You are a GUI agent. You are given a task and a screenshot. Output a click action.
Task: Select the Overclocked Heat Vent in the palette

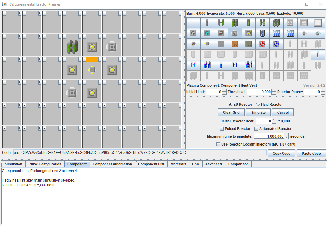click(249, 33)
